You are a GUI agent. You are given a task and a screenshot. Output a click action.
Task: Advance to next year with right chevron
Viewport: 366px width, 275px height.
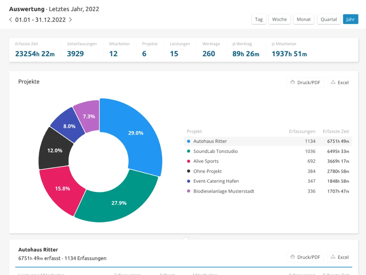tap(70, 20)
